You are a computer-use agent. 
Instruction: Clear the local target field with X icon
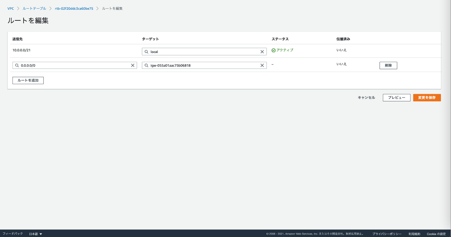pos(262,52)
